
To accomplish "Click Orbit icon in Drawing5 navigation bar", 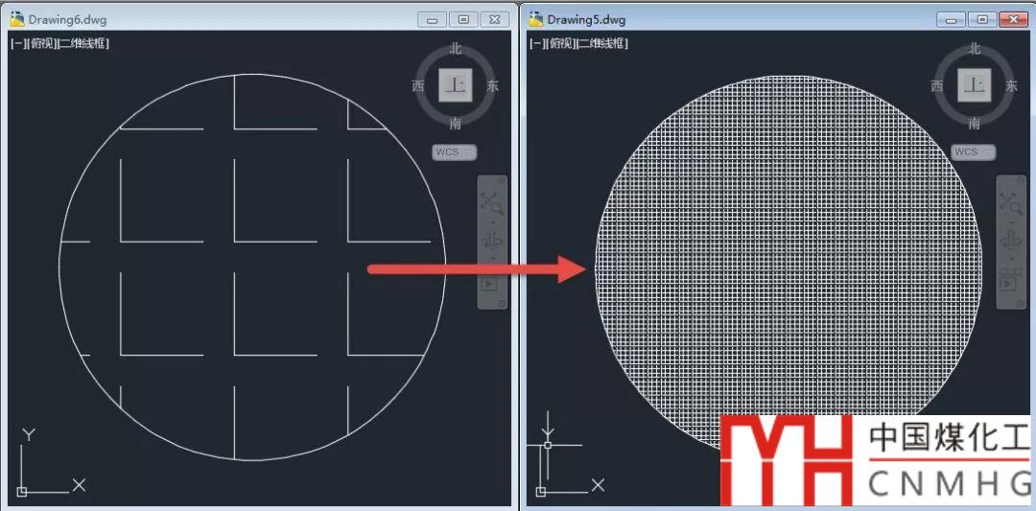I will [1011, 241].
